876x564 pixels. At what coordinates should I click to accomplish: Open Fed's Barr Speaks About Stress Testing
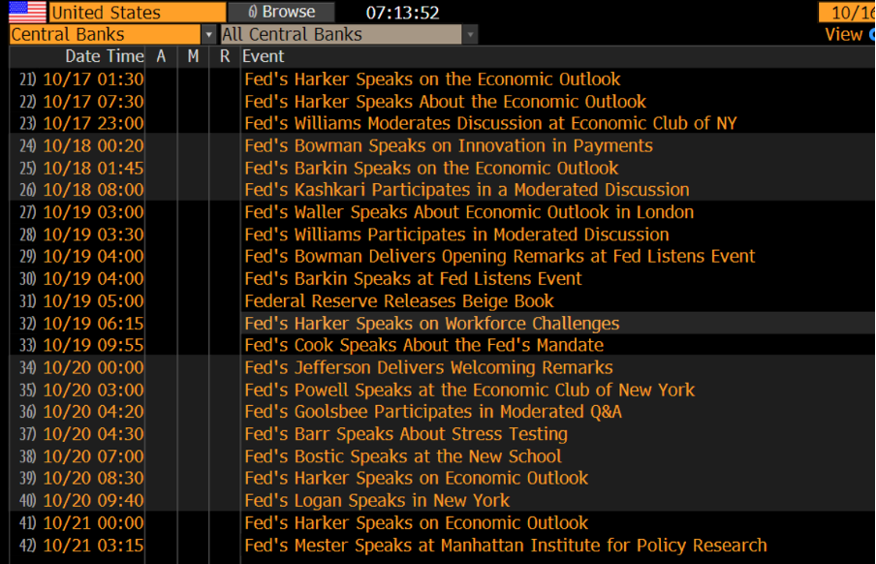coord(406,434)
